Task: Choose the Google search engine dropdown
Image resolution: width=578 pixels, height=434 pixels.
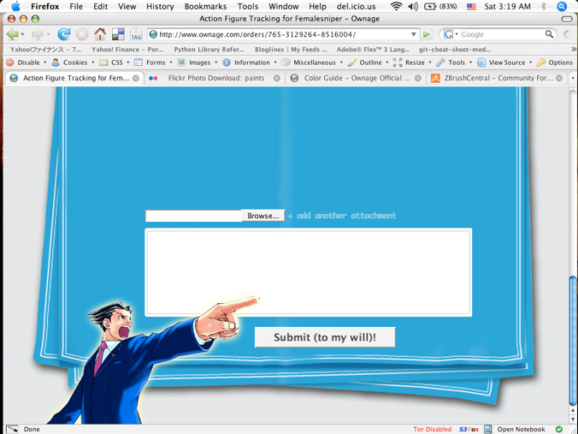Action: pos(451,34)
